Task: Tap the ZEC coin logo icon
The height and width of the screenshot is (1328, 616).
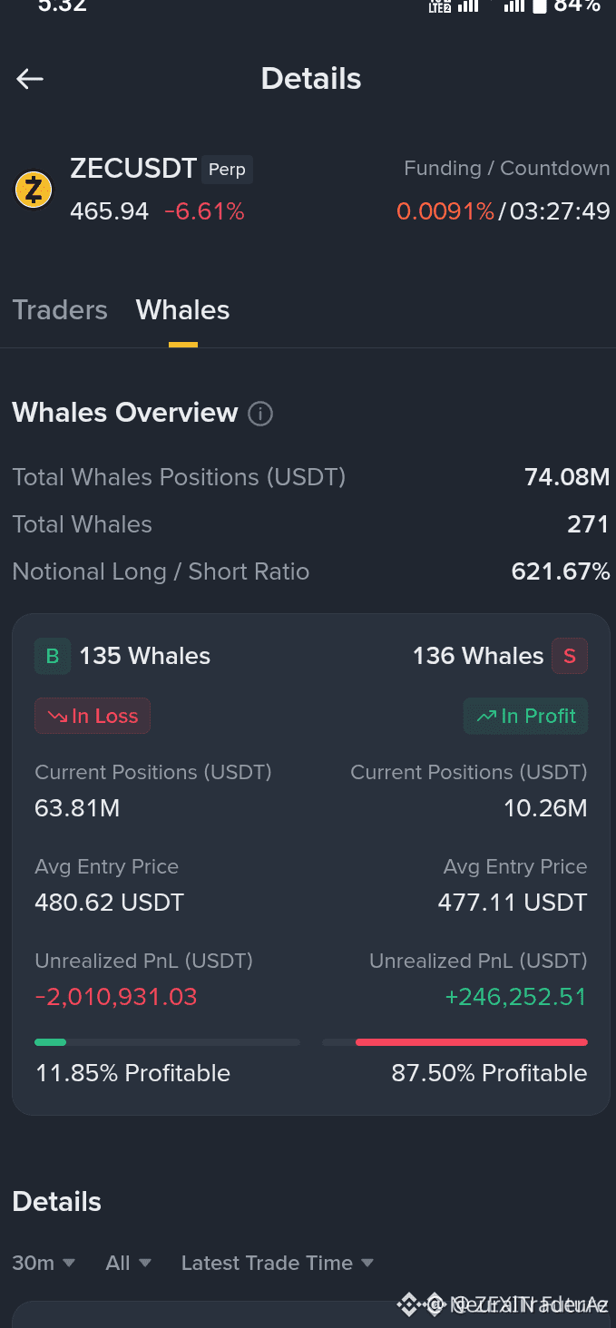Action: pyautogui.click(x=34, y=190)
